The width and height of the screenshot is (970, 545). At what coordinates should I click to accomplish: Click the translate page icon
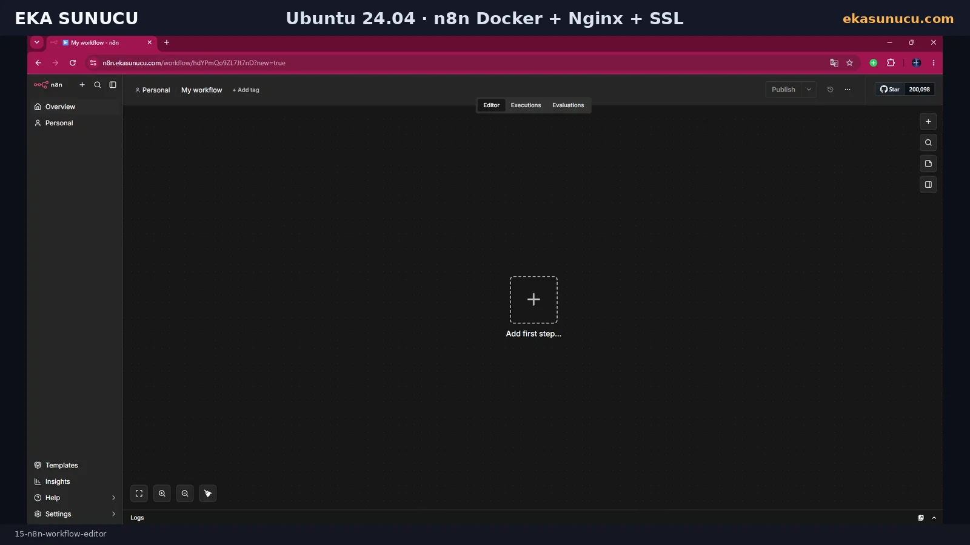click(x=834, y=63)
